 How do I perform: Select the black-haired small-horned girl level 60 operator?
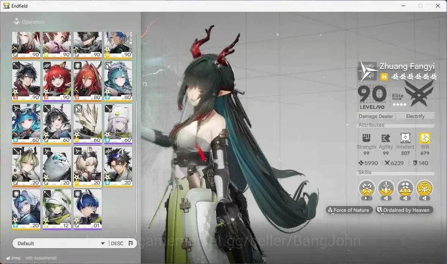point(57,124)
